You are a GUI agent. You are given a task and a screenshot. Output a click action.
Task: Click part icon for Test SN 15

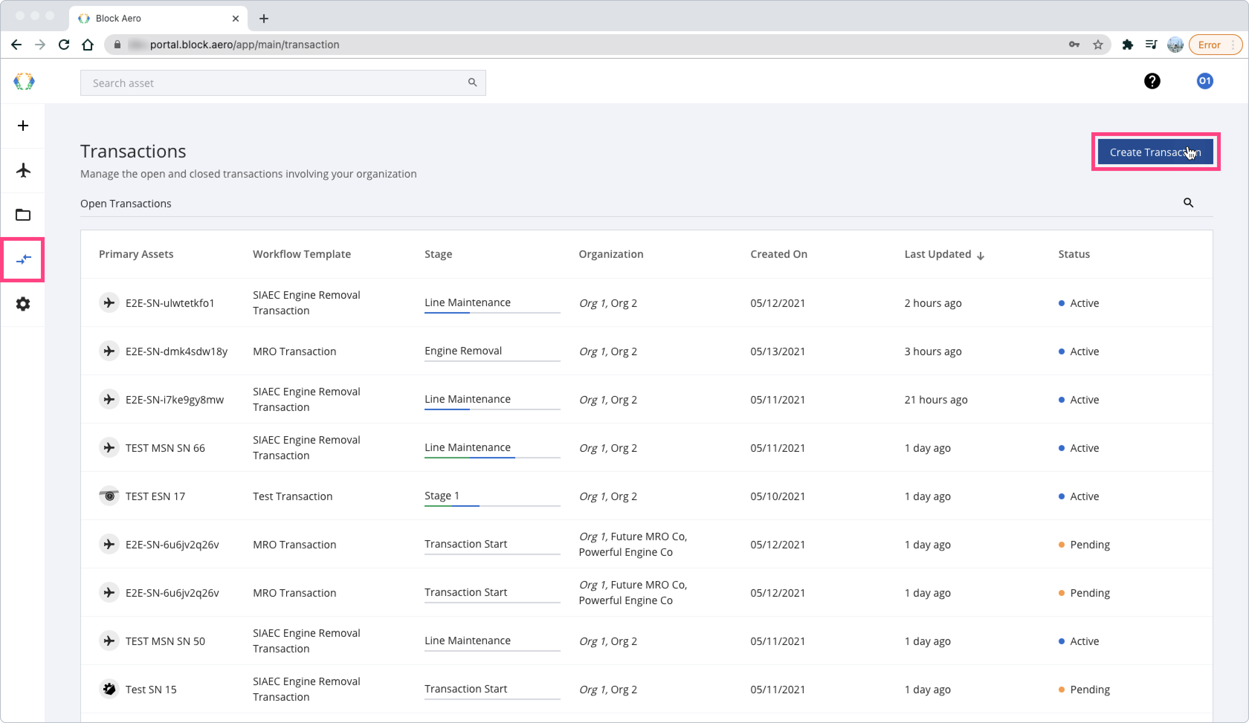[109, 689]
